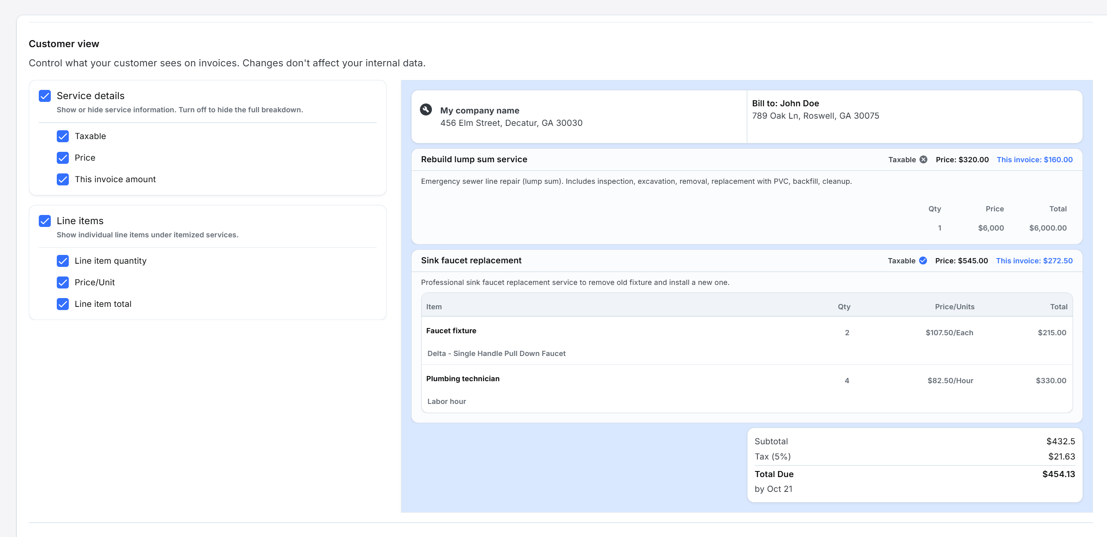
Task: Click This invoice: $272.50 link
Action: (x=1034, y=261)
